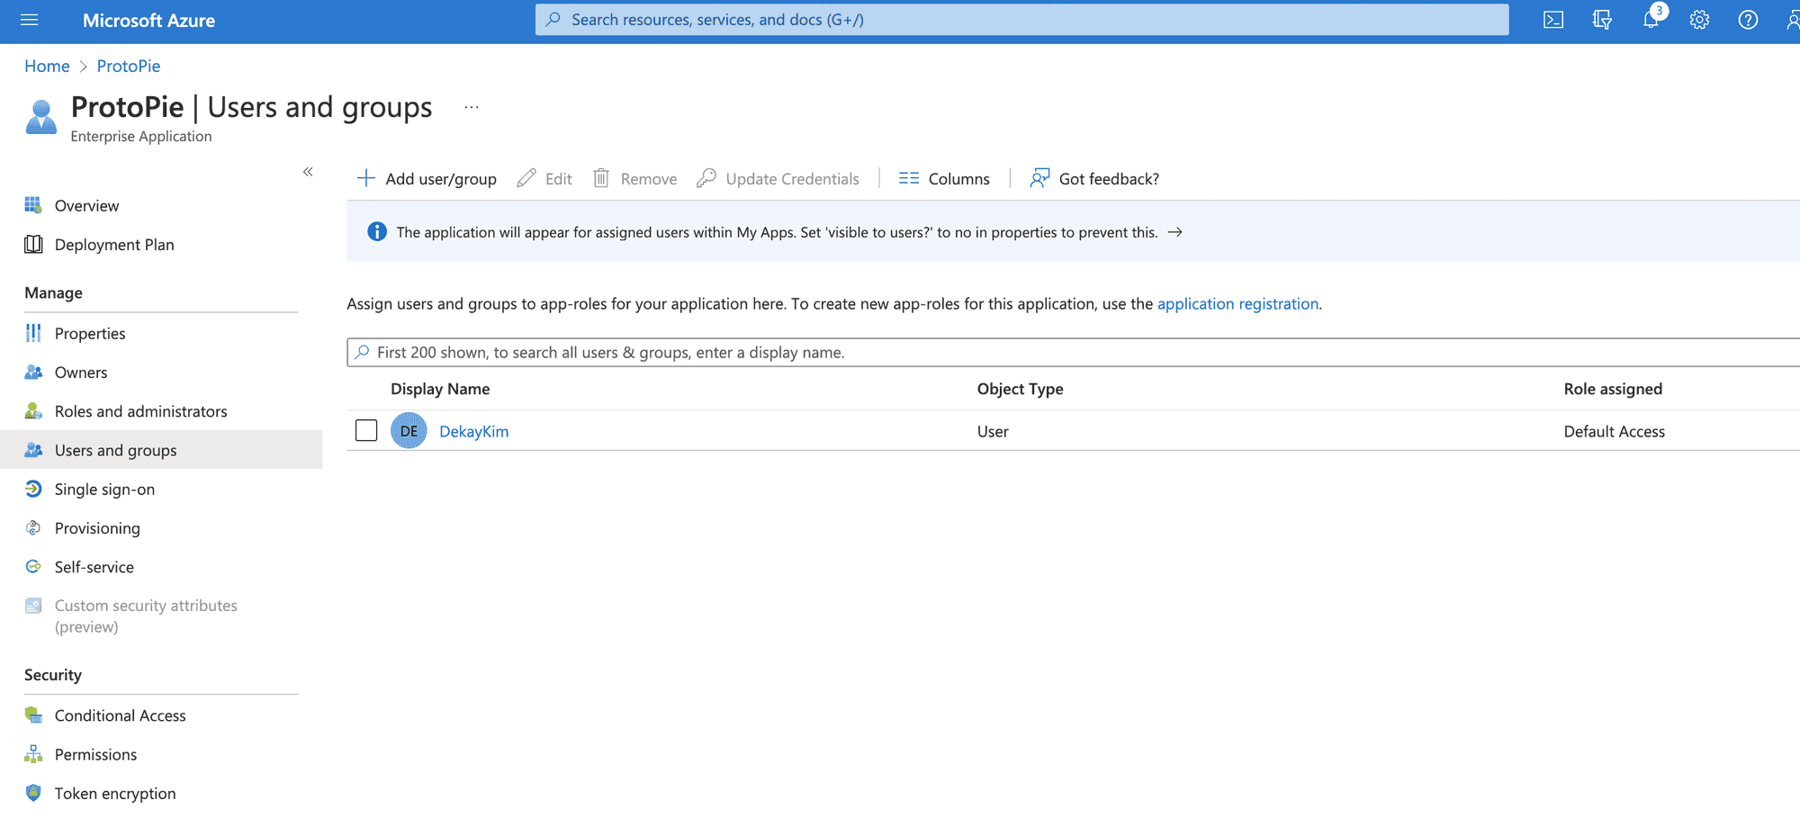The image size is (1800, 818).
Task: Switch to the Overview section
Action: click(x=86, y=205)
